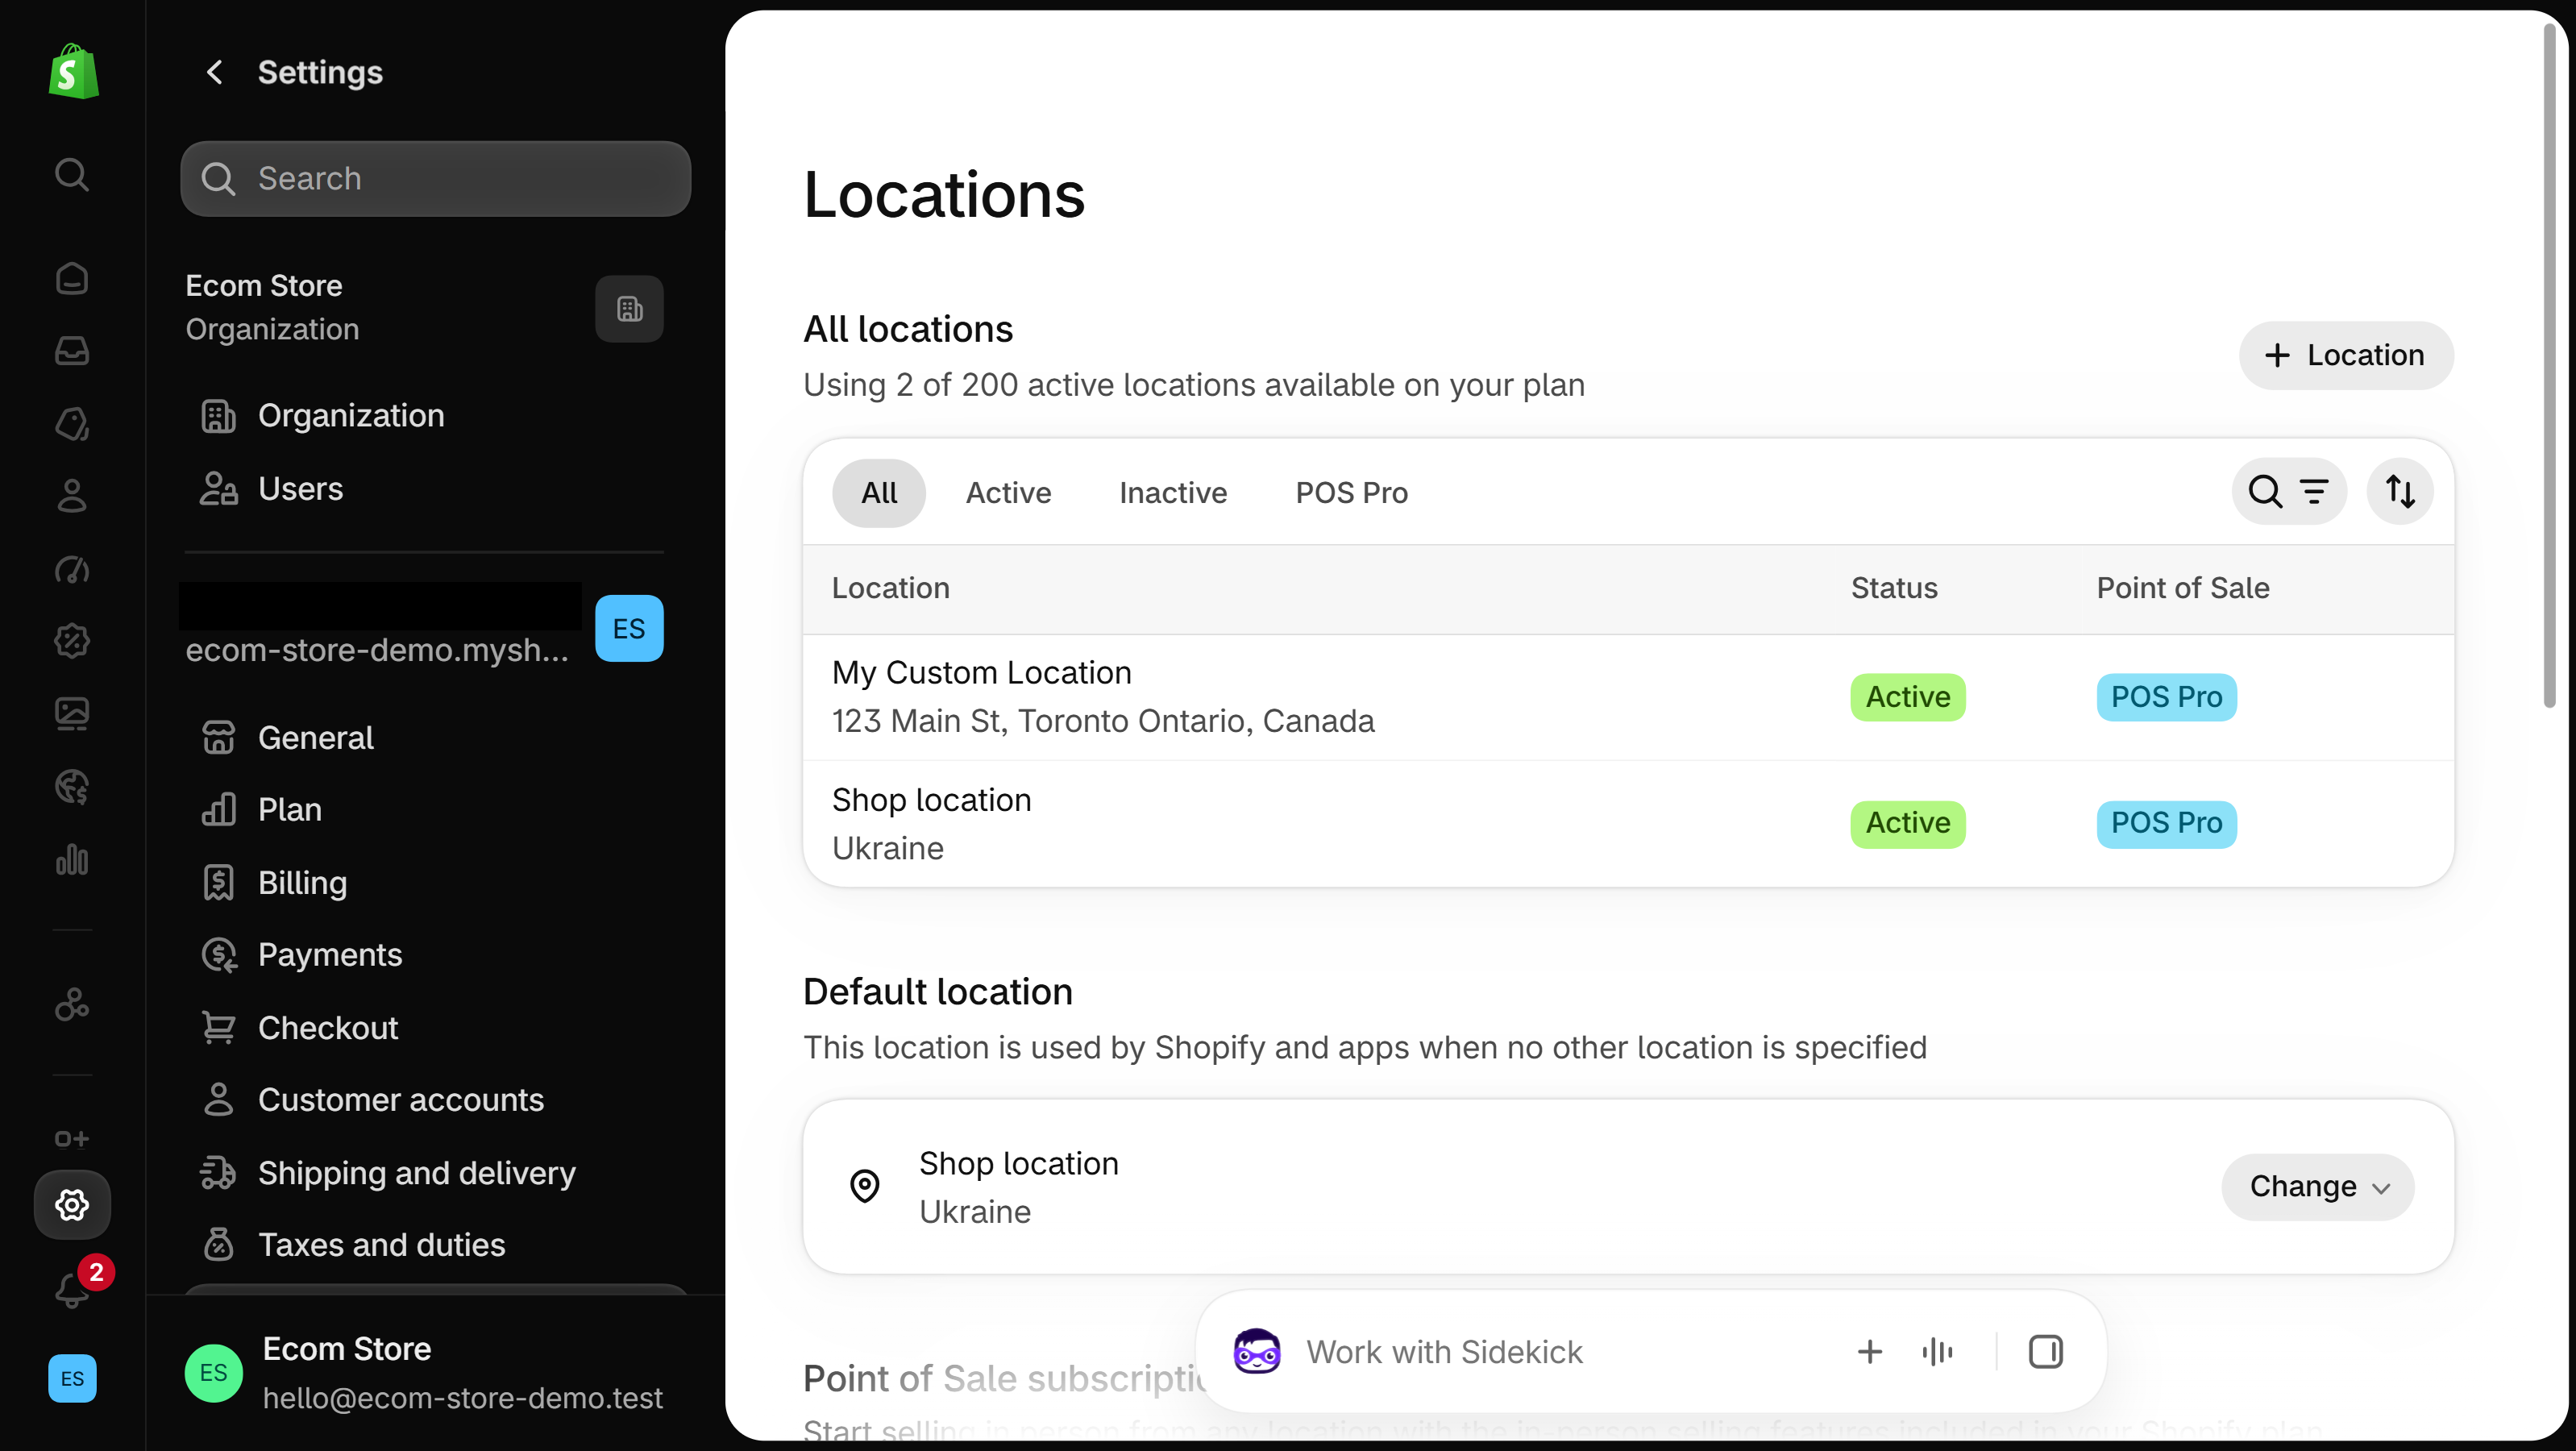
Task: Open My Custom Location row
Action: (1628, 697)
